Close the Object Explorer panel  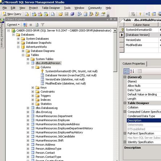(115, 19)
